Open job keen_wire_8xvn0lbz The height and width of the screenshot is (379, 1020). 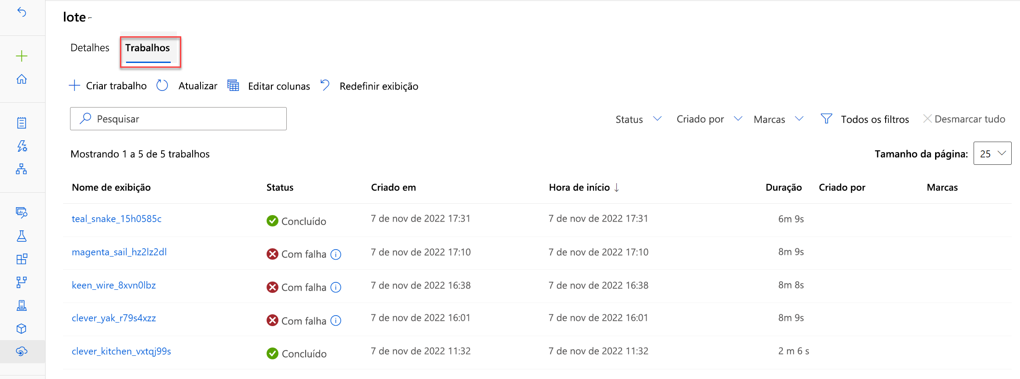point(114,285)
